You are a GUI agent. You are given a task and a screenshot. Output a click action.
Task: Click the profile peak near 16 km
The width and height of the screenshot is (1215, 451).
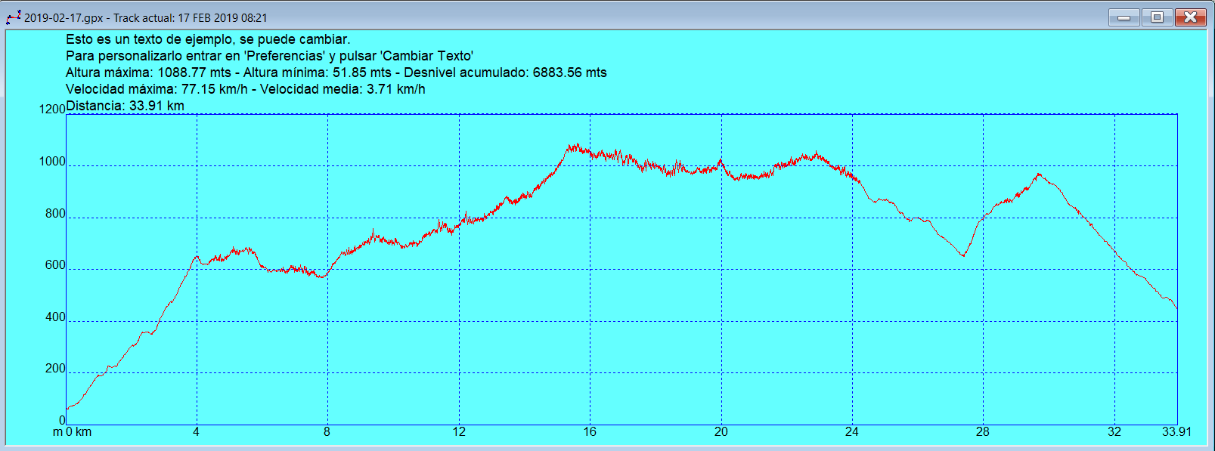point(575,146)
